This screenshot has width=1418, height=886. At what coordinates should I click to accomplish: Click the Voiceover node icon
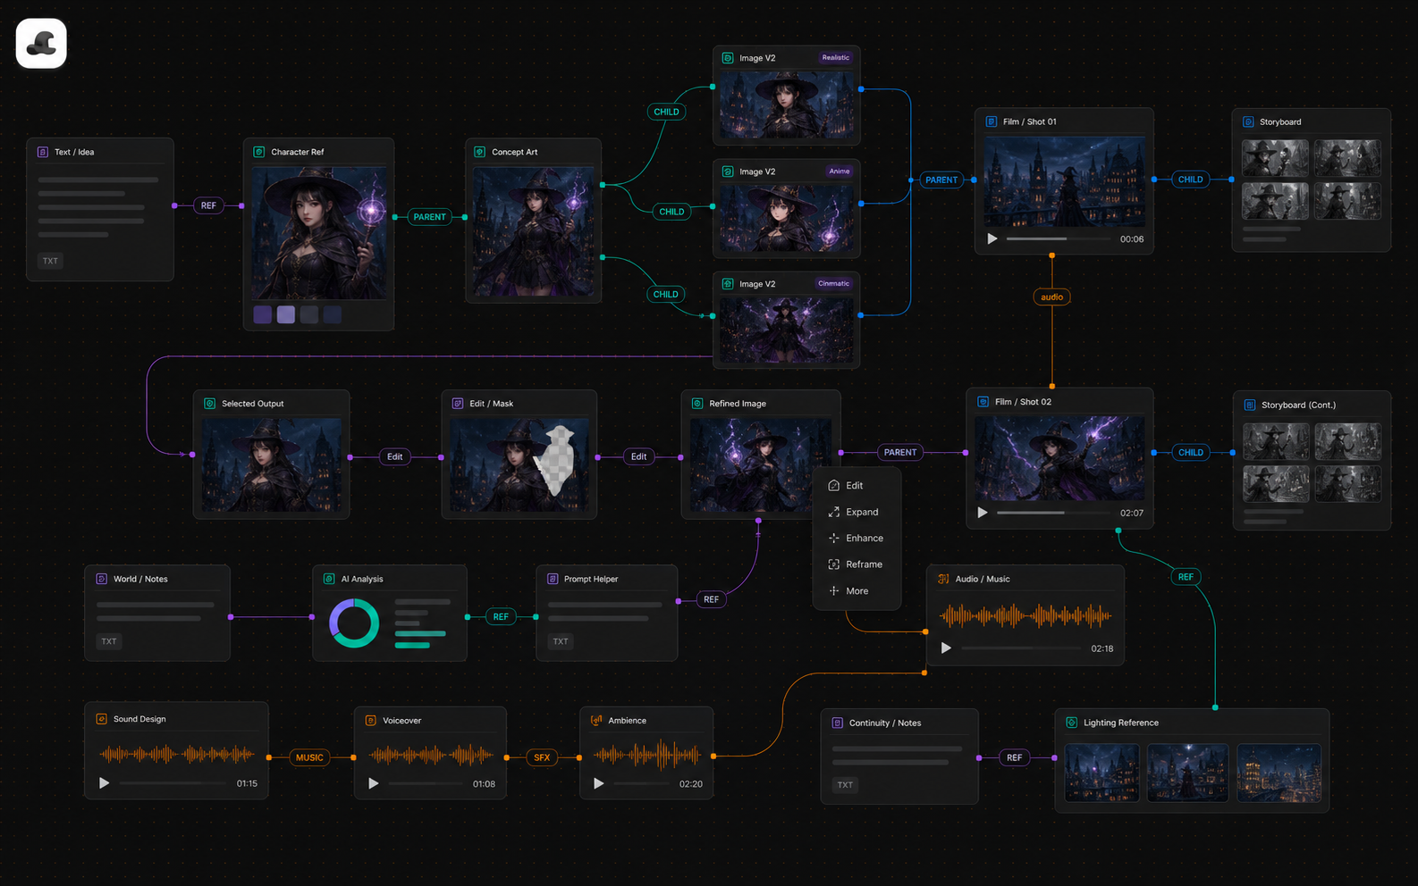(x=370, y=720)
